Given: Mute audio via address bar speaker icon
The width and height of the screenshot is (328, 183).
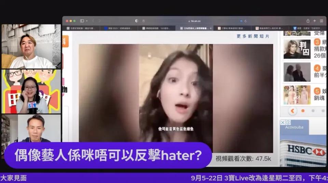Looking at the screenshot, I should [241, 21].
